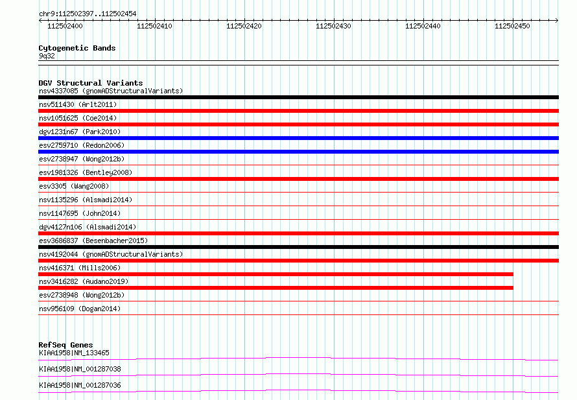Image resolution: width=577 pixels, height=400 pixels.
Task: Open variant nsv4337085 (gnomADStructuralVariants)
Action: tap(111, 91)
